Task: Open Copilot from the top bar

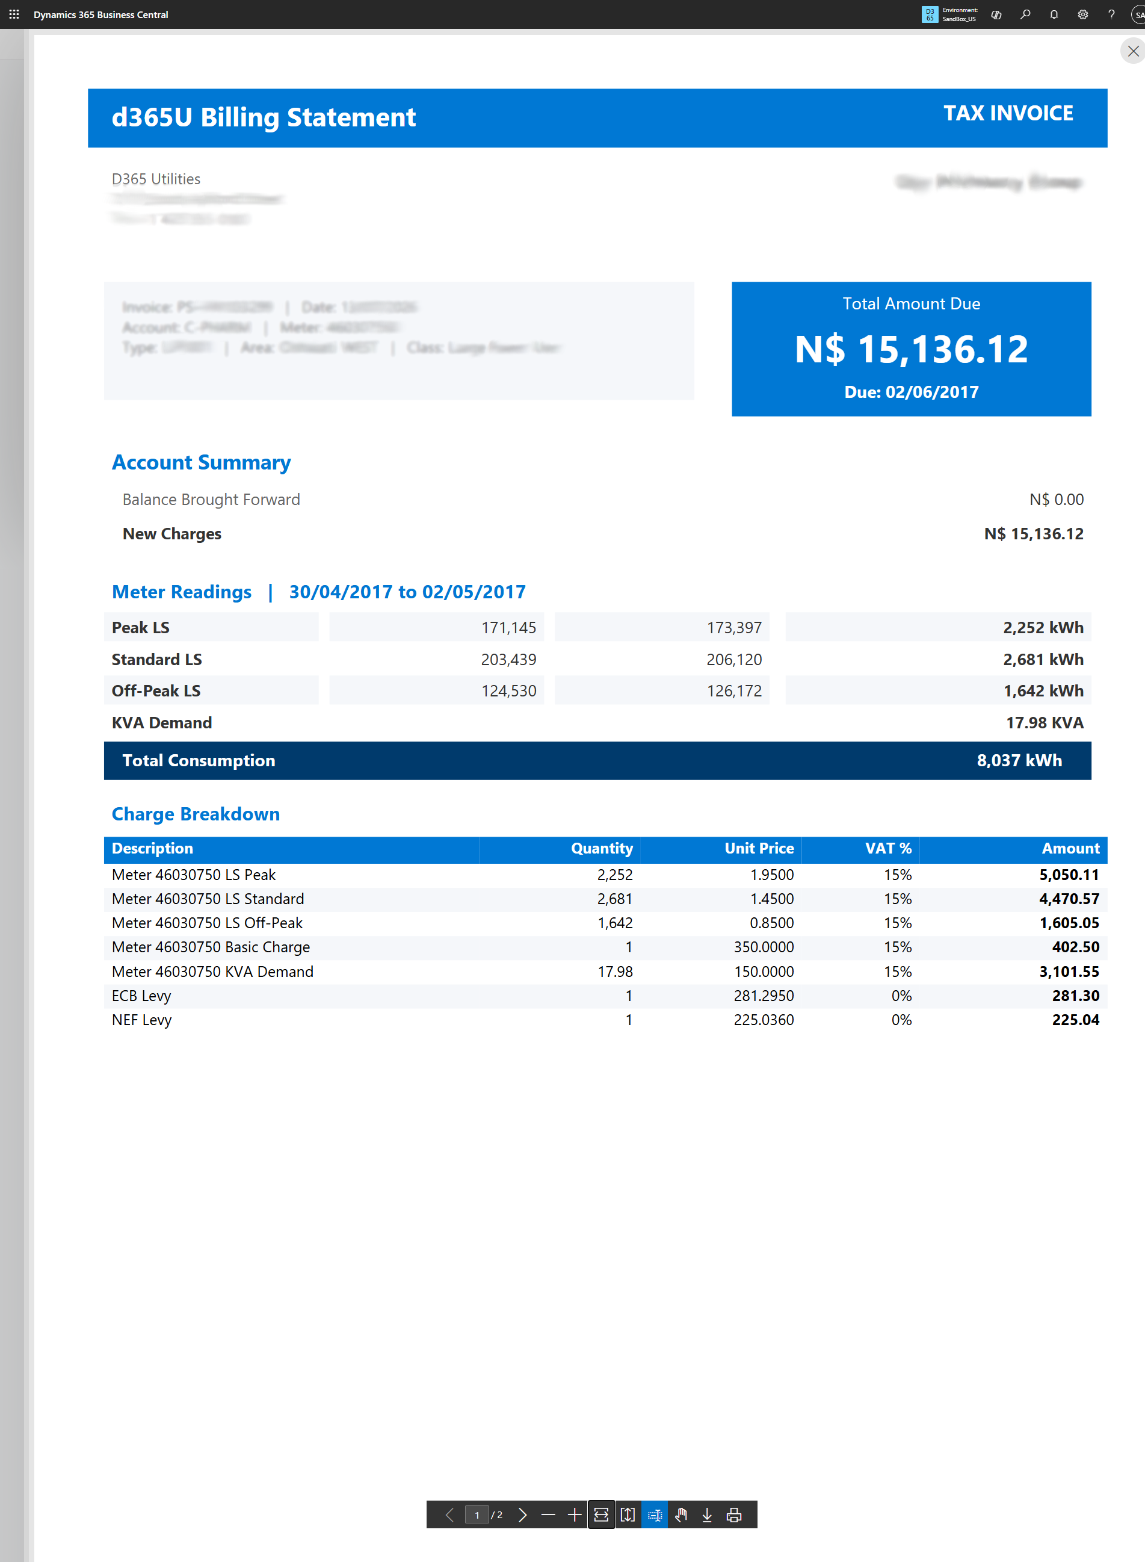Action: (996, 14)
